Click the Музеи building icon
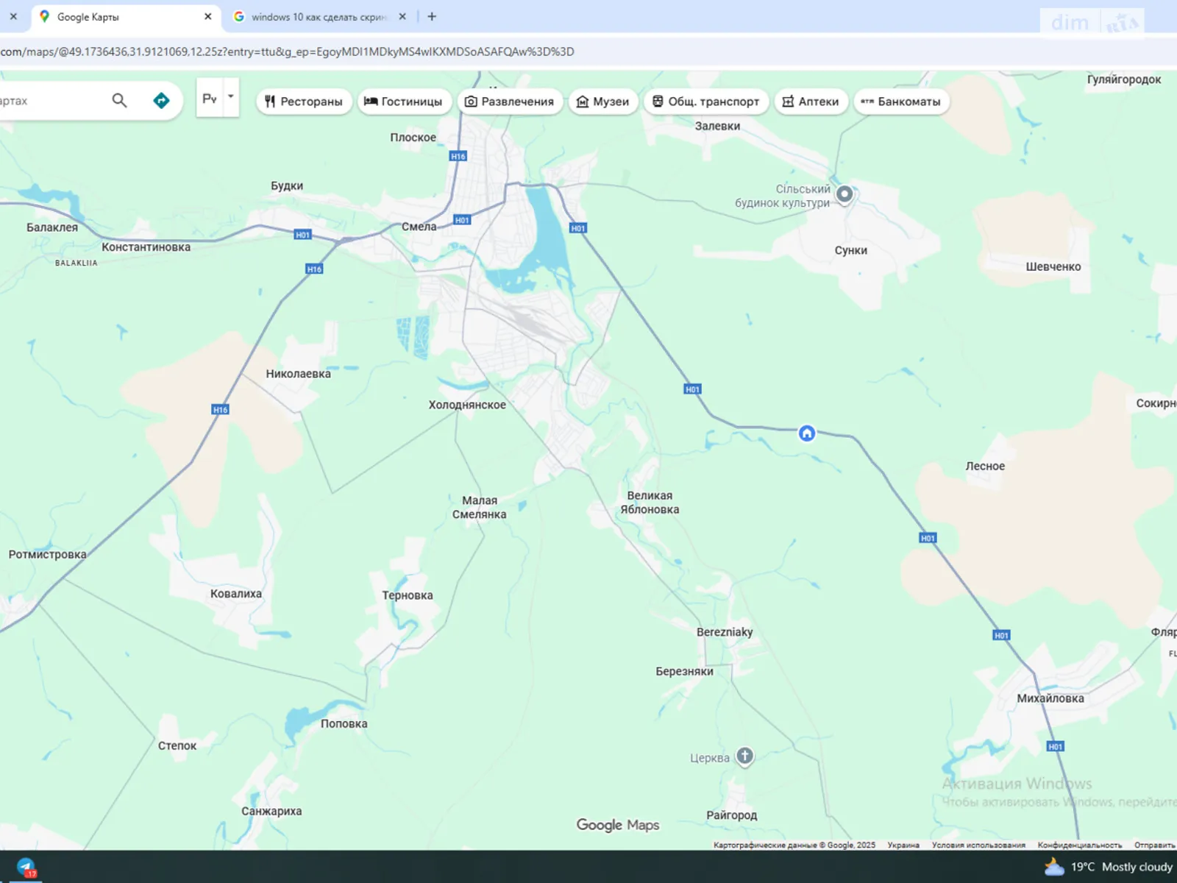 click(x=583, y=102)
